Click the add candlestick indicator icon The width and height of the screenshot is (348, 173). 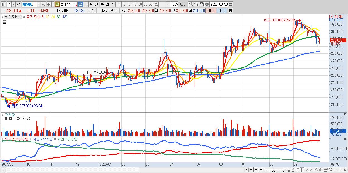click(x=191, y=4)
